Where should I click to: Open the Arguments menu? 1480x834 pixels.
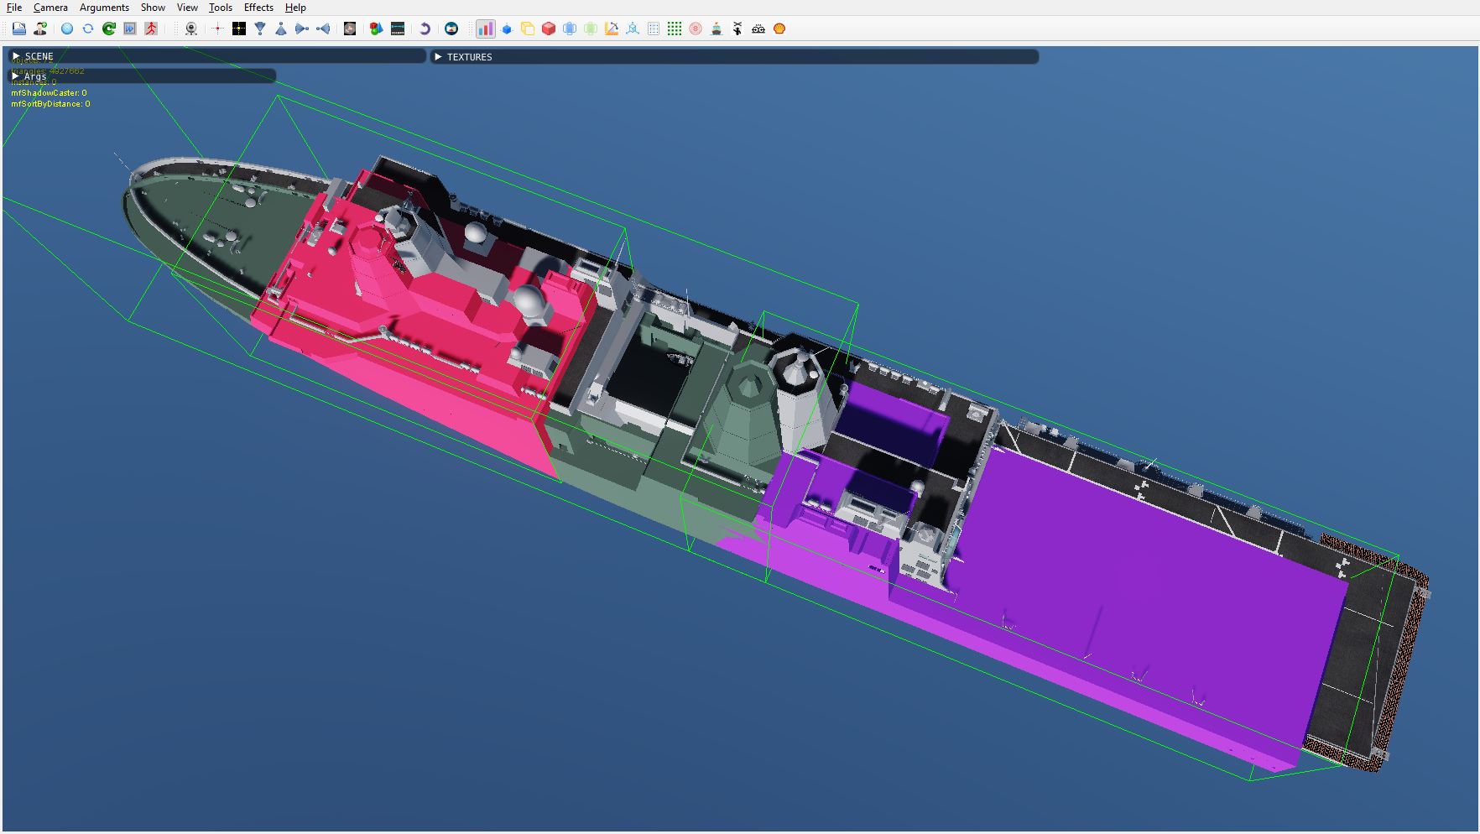(104, 8)
